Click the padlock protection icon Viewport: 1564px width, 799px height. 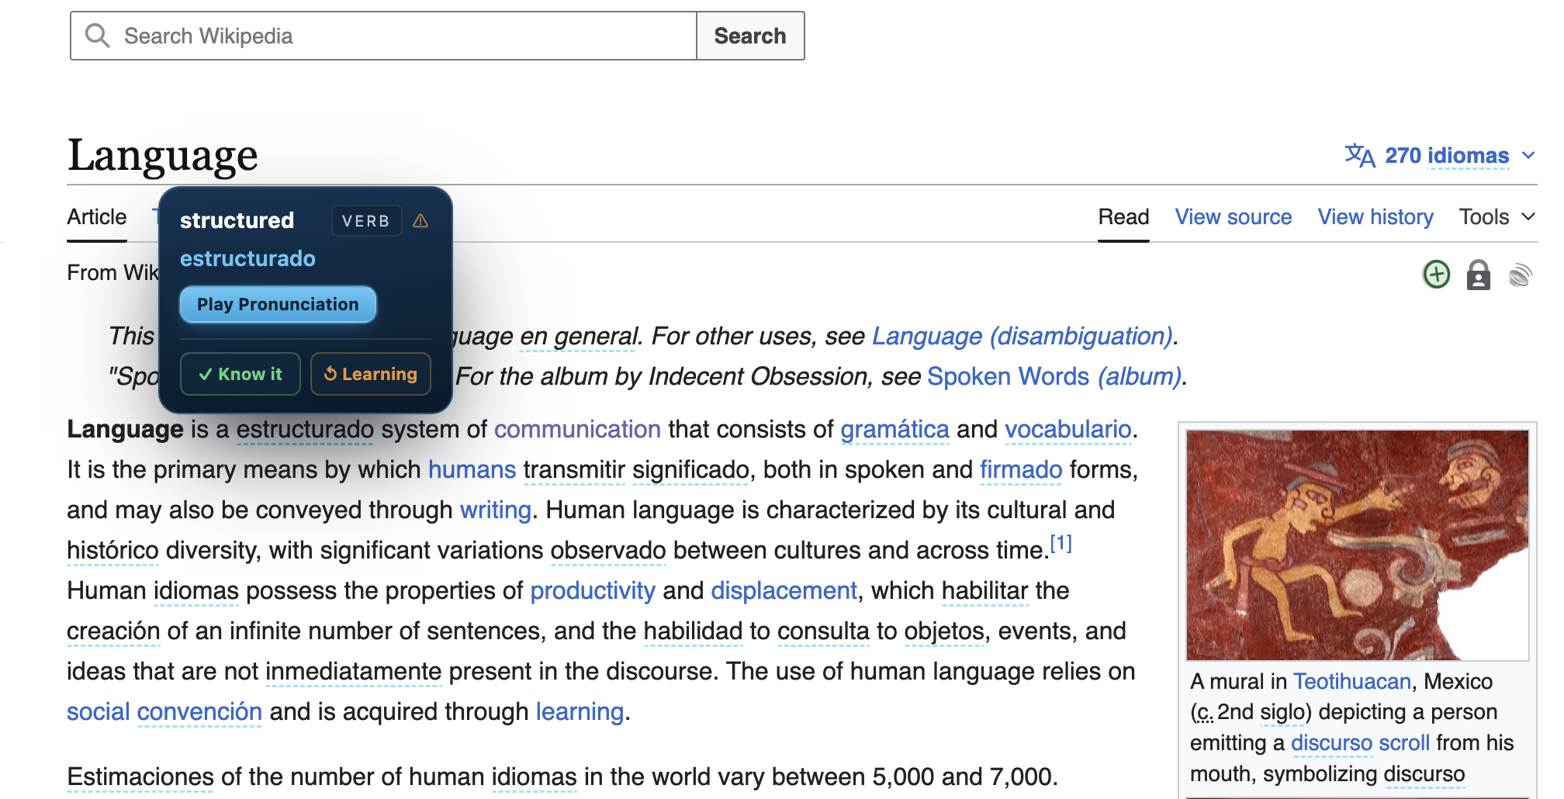tap(1479, 275)
